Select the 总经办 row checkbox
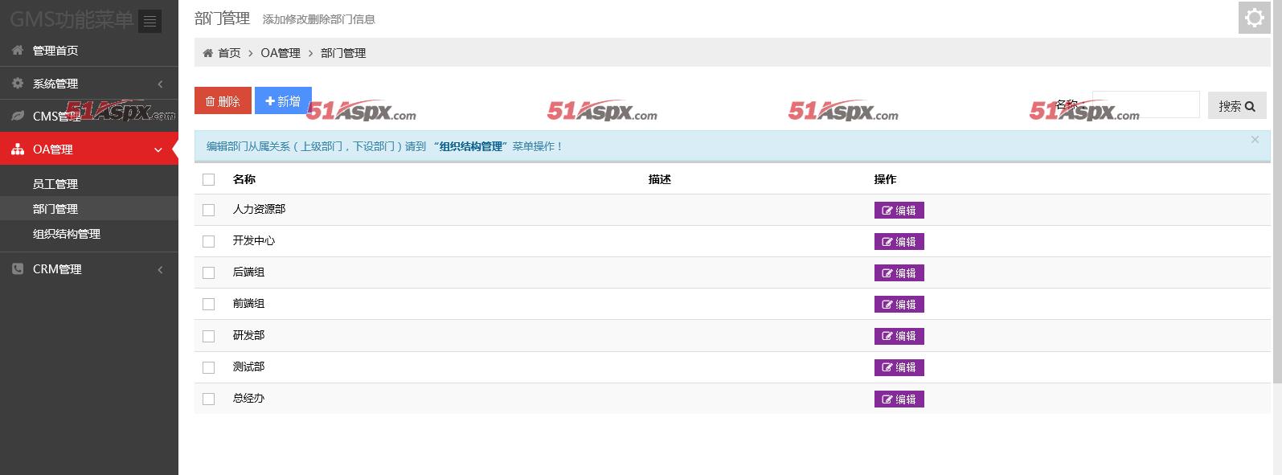The image size is (1282, 475). click(x=209, y=399)
